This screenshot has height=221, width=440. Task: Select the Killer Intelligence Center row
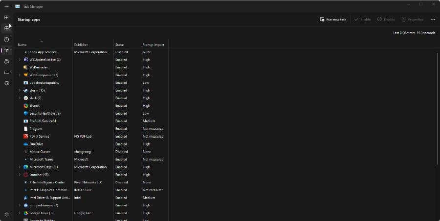pos(92,182)
